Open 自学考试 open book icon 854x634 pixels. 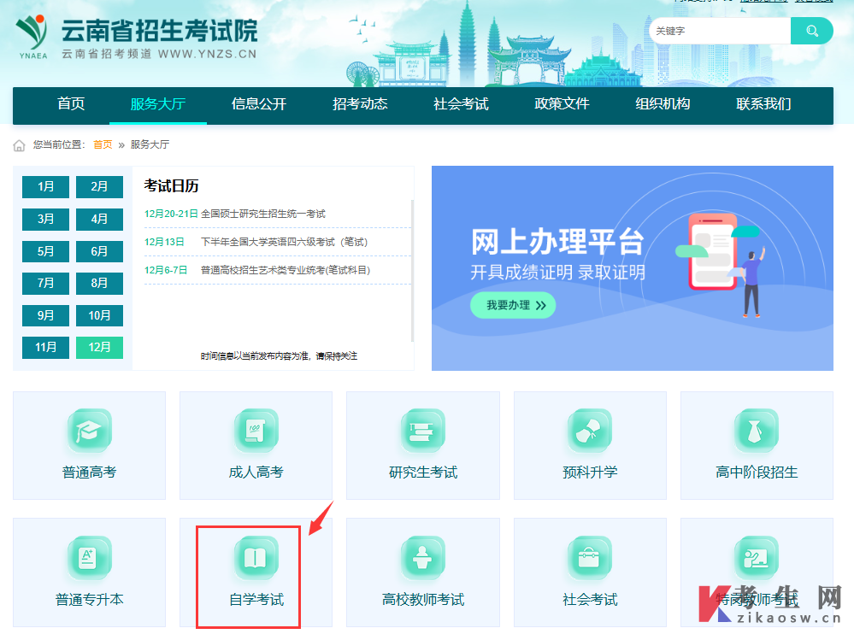(256, 558)
